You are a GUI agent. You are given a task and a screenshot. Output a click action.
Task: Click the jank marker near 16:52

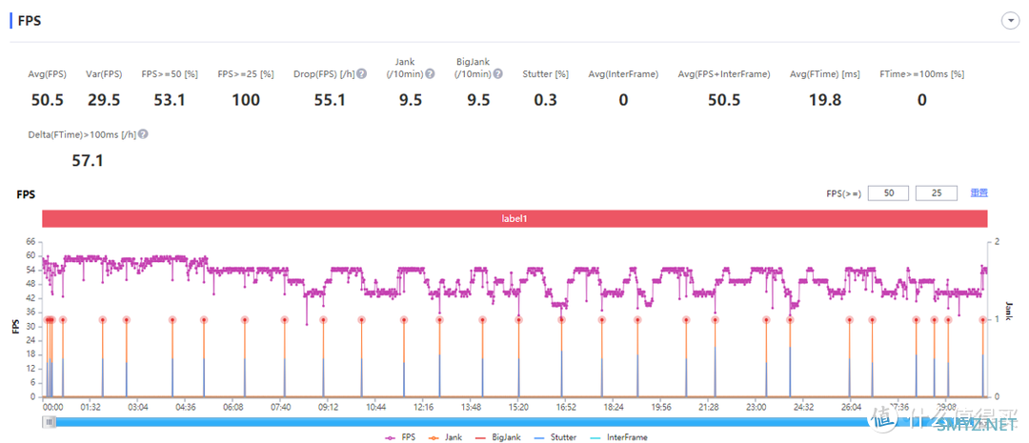point(562,319)
